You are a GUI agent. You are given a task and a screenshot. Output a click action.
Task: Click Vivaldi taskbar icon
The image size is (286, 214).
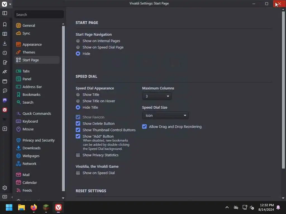(x=58, y=207)
